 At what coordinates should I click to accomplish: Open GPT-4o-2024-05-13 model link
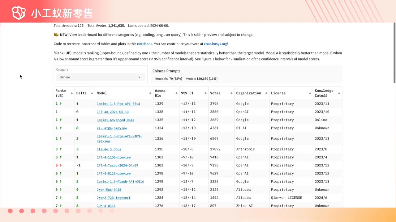pyautogui.click(x=113, y=112)
